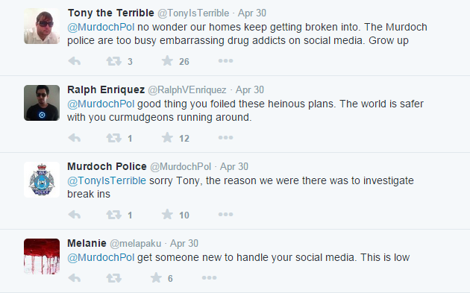Open Ralph Enriquez's profile picture

(x=42, y=103)
